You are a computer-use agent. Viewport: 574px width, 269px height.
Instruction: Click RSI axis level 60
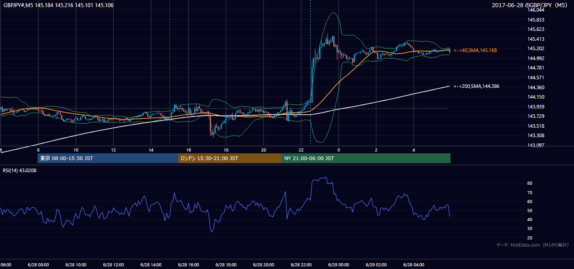click(x=530, y=201)
